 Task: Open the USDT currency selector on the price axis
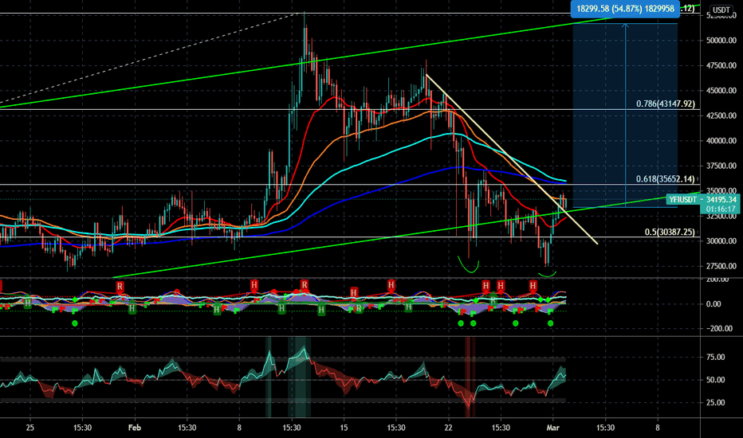[x=721, y=10]
